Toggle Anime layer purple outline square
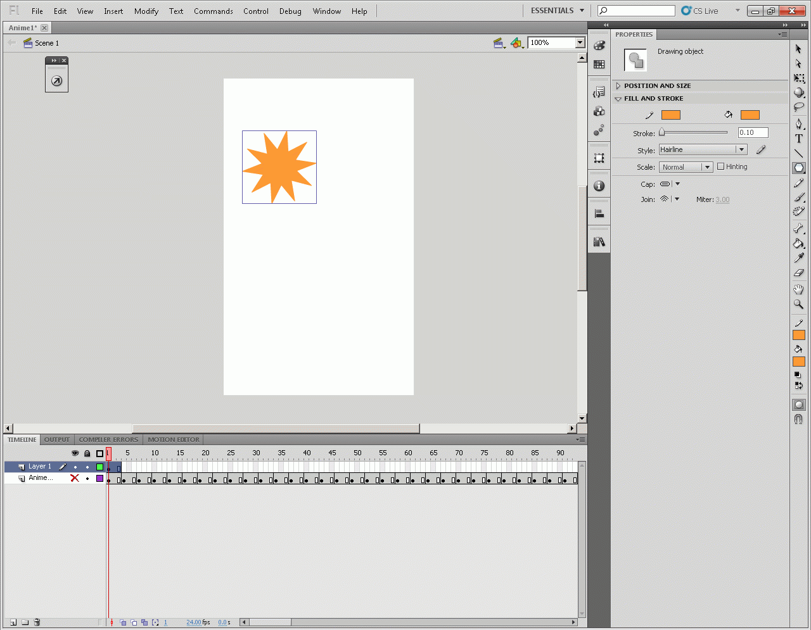Screen dimensions: 811x630 [99, 479]
